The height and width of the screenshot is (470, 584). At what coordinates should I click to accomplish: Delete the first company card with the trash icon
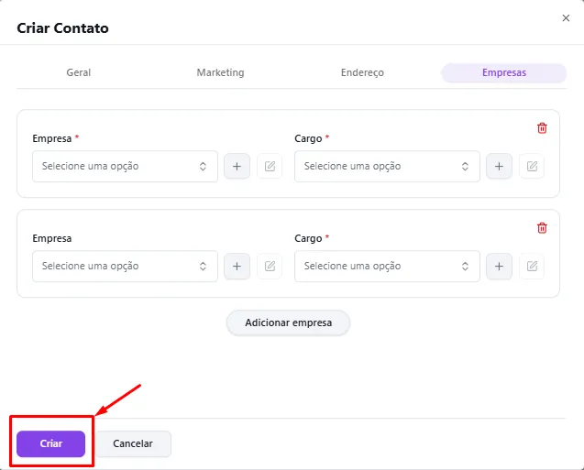coord(542,128)
